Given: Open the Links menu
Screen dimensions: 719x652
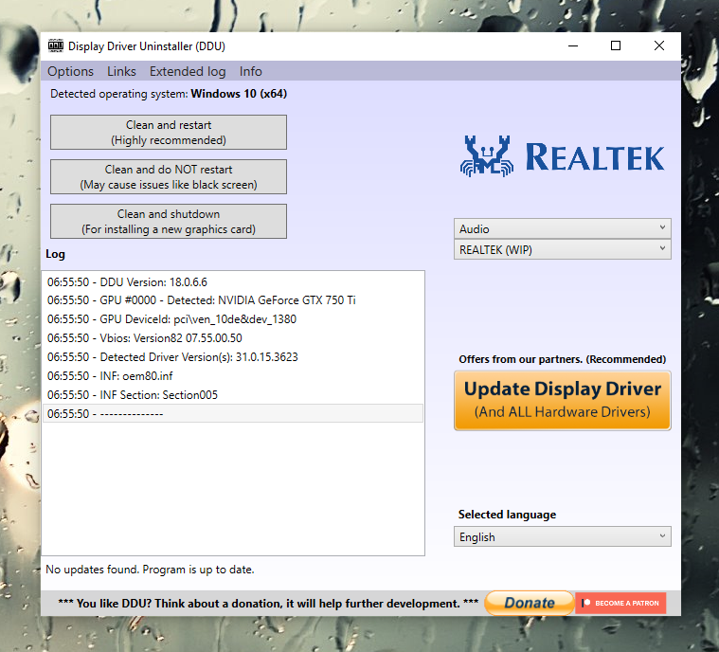Looking at the screenshot, I should (x=121, y=71).
